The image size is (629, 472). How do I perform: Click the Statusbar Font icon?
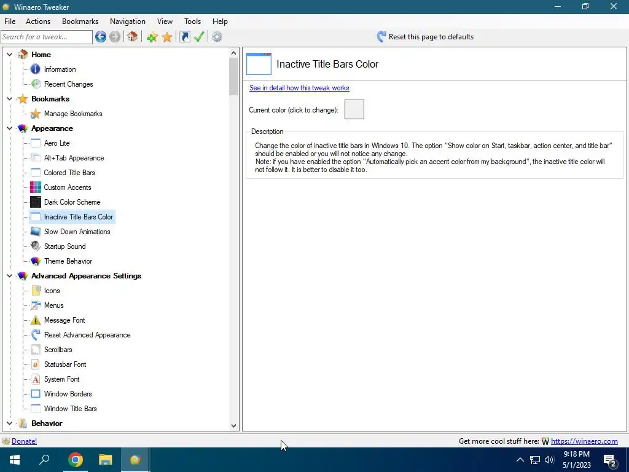point(35,364)
